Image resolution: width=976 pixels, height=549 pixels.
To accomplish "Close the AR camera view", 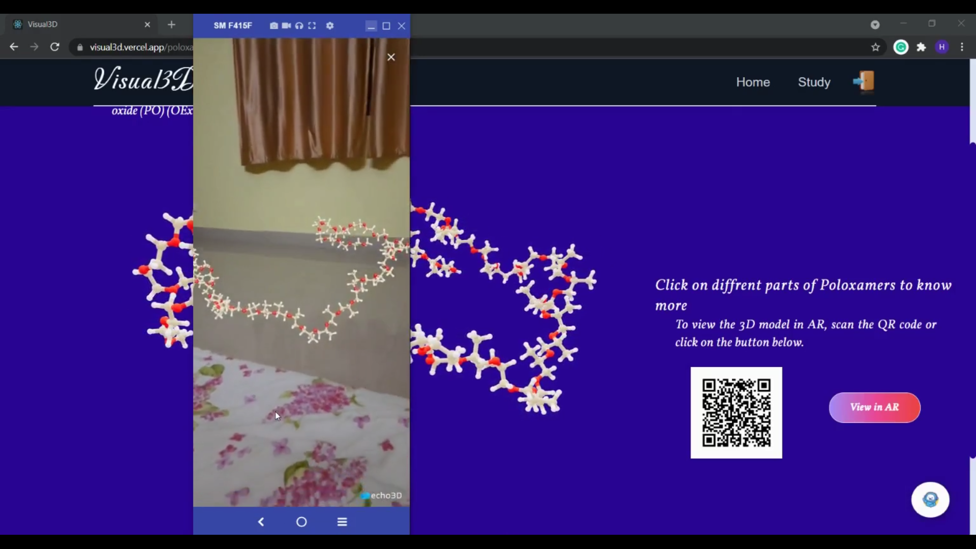I will click(x=391, y=57).
